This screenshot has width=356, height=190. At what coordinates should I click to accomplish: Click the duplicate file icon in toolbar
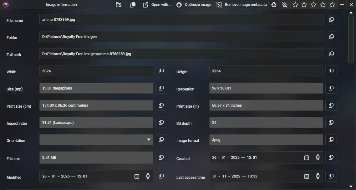pos(133,5)
